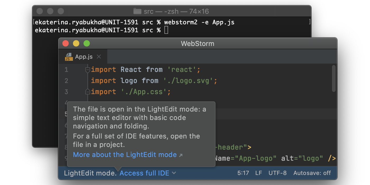Click the WebStorm window title

198,44
